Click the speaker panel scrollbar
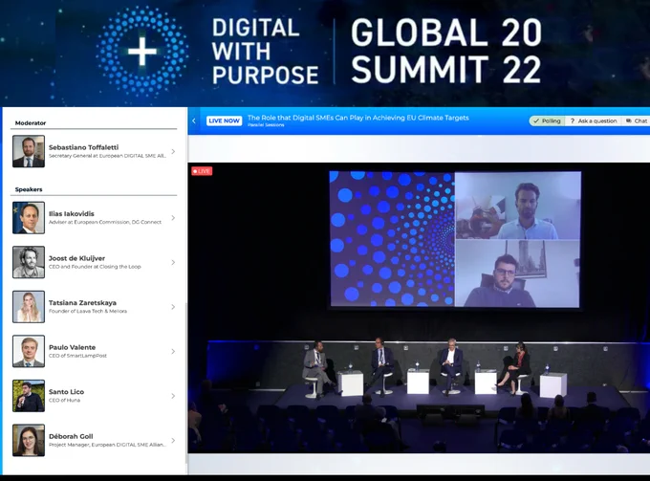 (186, 383)
